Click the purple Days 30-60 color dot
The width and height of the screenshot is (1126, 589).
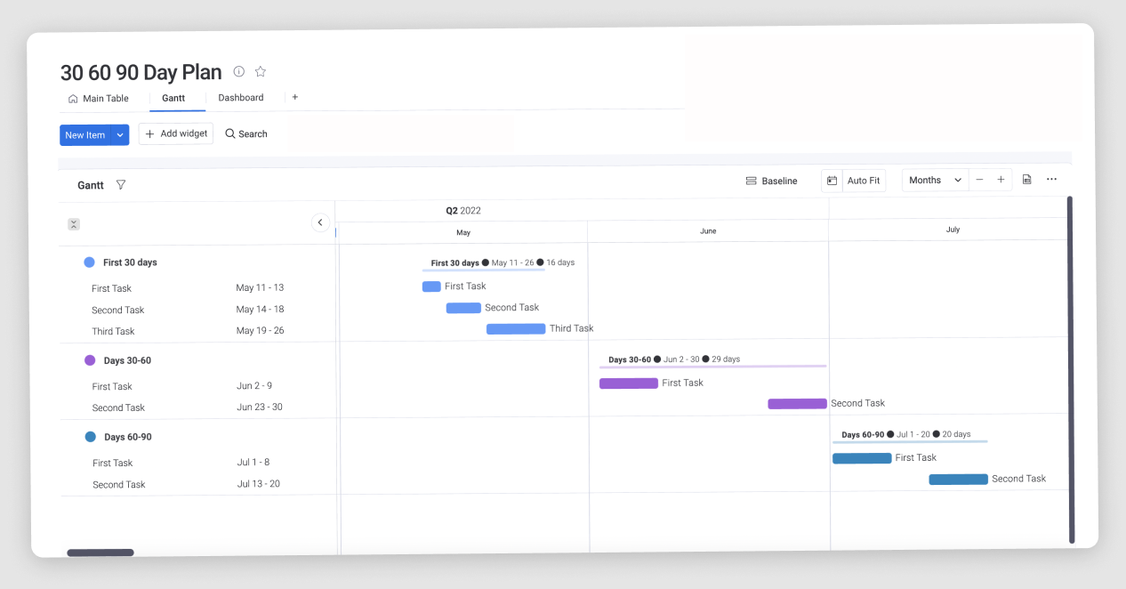click(90, 360)
